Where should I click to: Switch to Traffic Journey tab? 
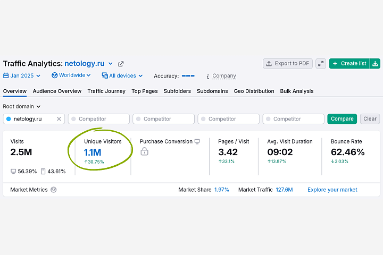coord(106,91)
